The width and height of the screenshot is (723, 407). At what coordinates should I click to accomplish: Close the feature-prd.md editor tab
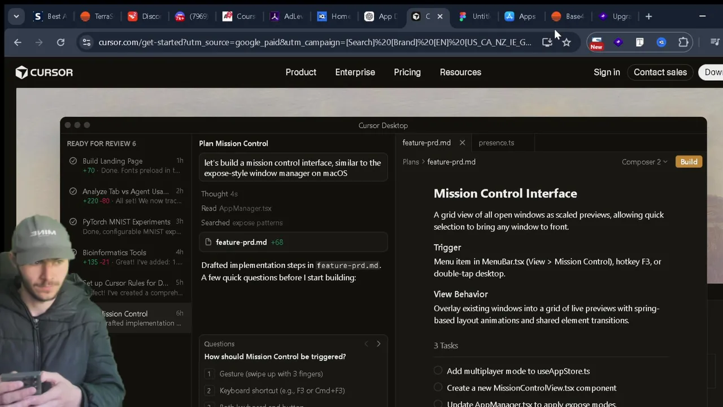(x=462, y=143)
